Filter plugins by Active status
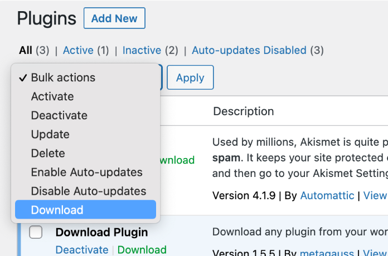 (x=78, y=51)
